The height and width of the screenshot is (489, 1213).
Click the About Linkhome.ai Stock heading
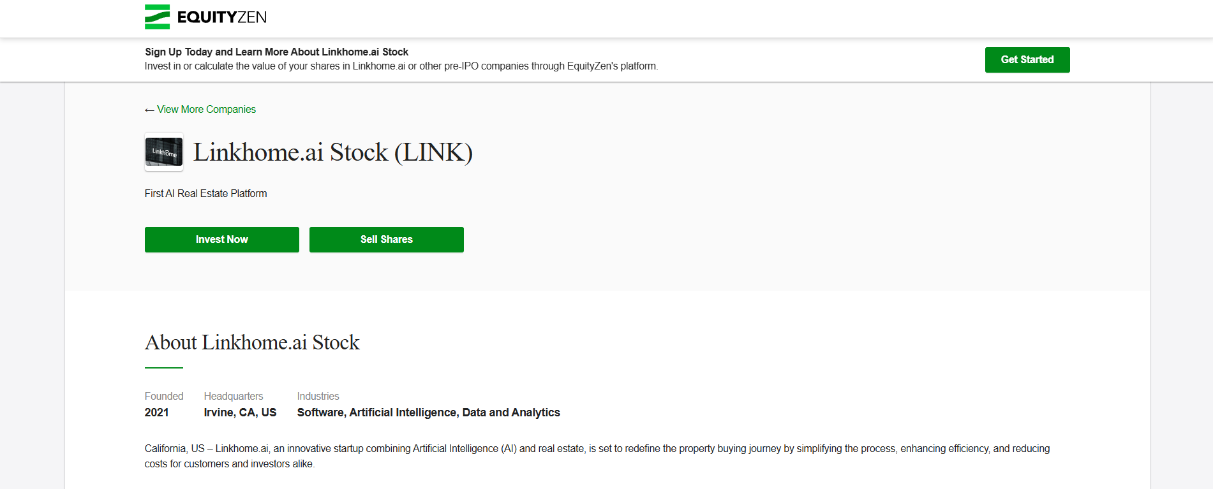point(252,342)
